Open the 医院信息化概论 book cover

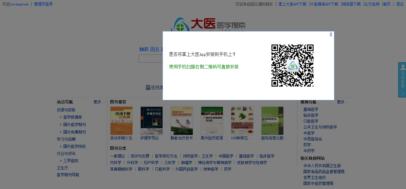(272, 121)
